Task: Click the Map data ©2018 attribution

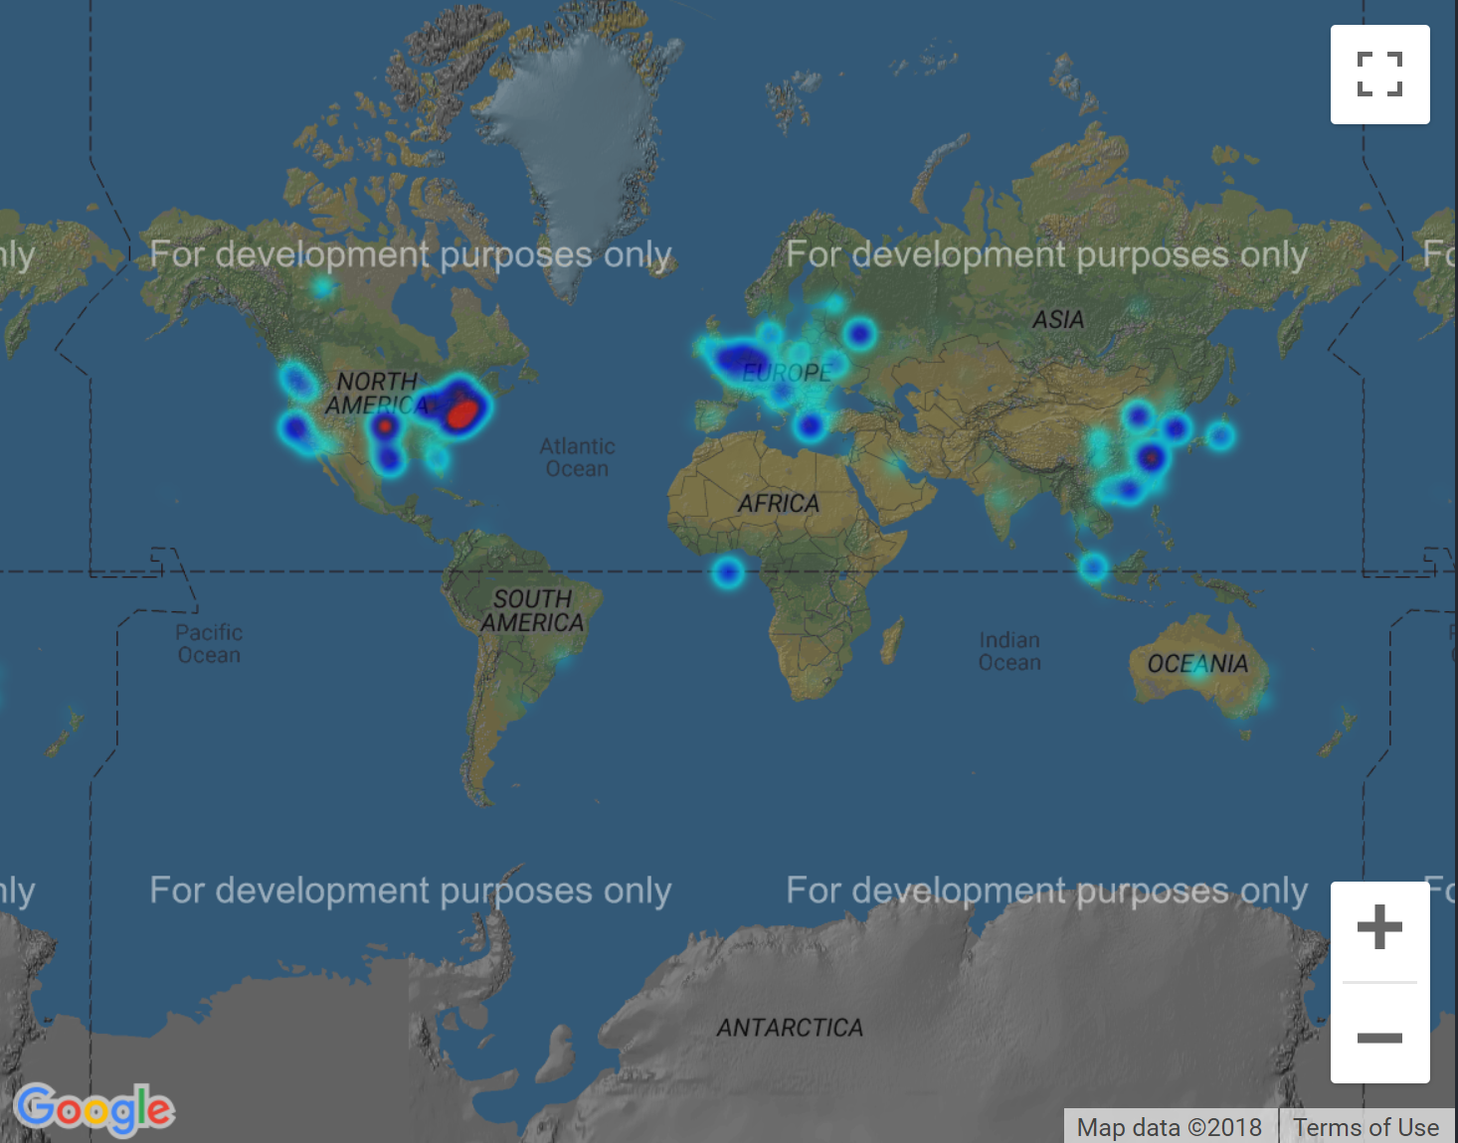Action: 1170,1127
